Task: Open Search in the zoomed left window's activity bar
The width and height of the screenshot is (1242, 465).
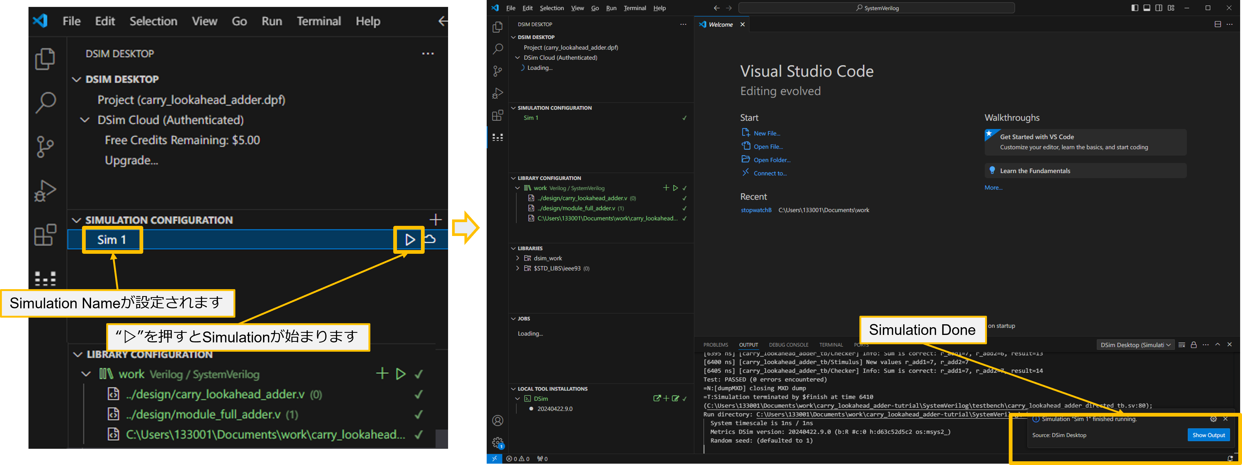Action: pyautogui.click(x=45, y=102)
